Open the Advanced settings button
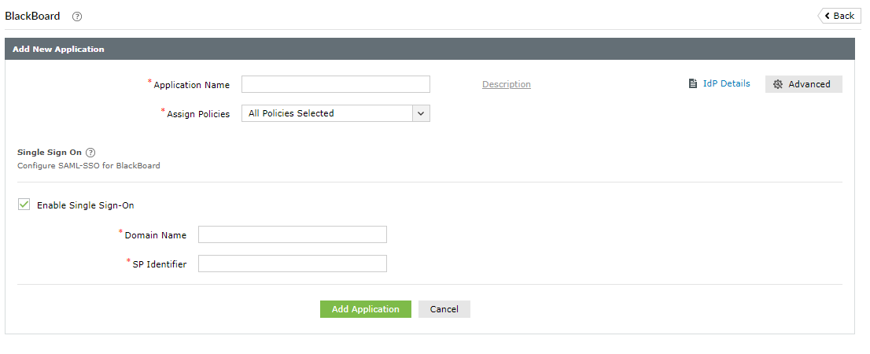 pos(803,84)
